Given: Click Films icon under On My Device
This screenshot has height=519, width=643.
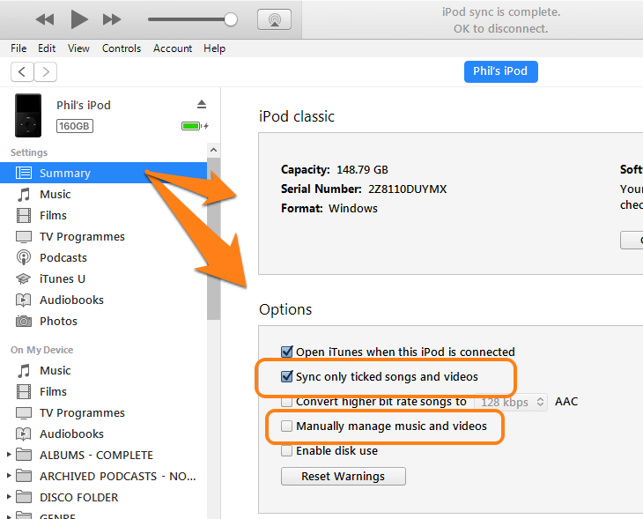Looking at the screenshot, I should [24, 392].
